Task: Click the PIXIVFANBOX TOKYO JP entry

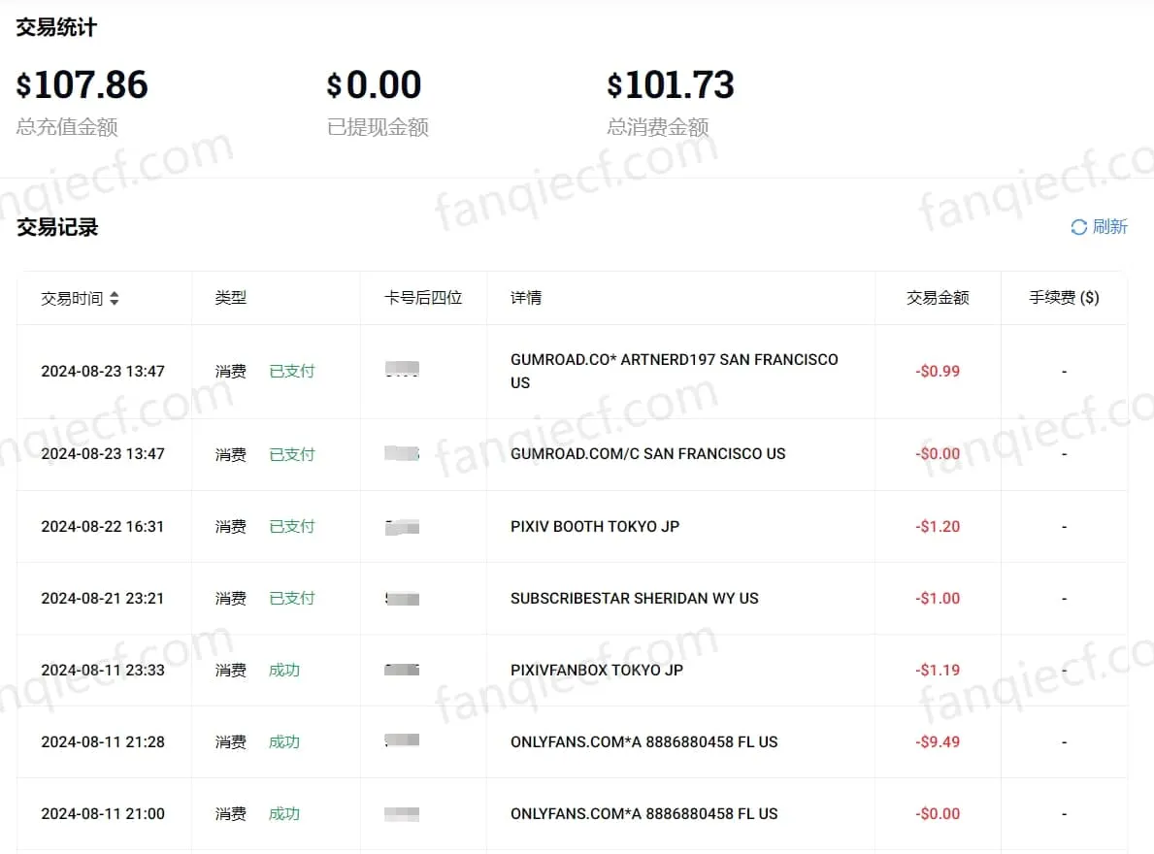Action: pyautogui.click(x=596, y=671)
